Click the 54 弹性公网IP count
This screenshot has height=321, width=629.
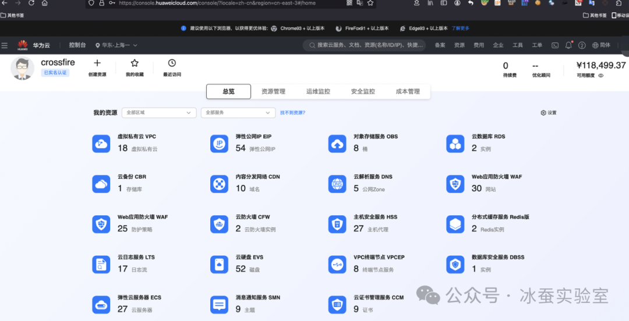click(x=256, y=148)
